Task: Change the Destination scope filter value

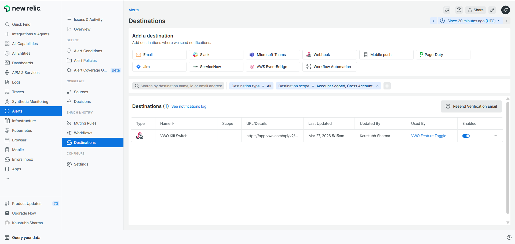Action: pos(344,86)
